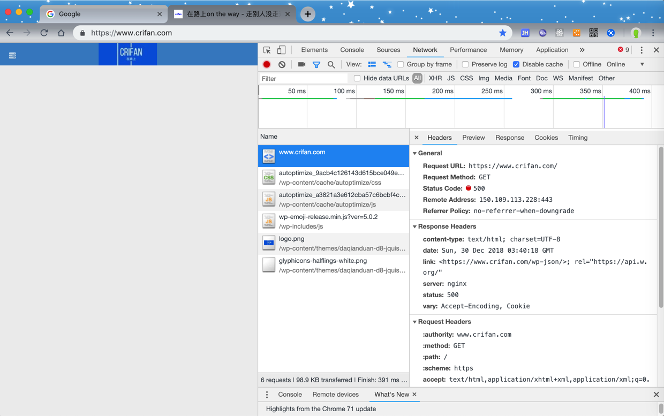Open request Timing tab
The image size is (664, 416).
coord(578,138)
